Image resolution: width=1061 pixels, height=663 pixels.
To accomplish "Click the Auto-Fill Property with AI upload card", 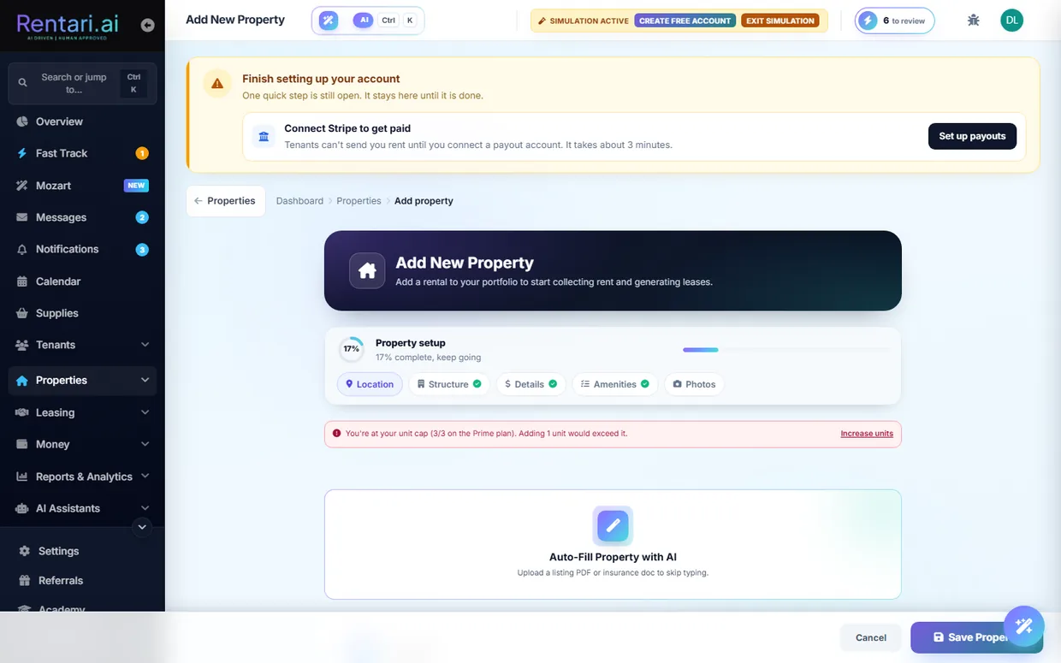I will (613, 544).
